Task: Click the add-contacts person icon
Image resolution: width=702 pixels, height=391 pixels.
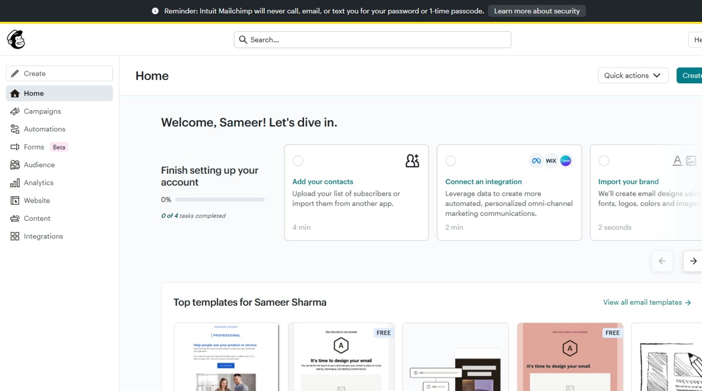Action: point(412,160)
